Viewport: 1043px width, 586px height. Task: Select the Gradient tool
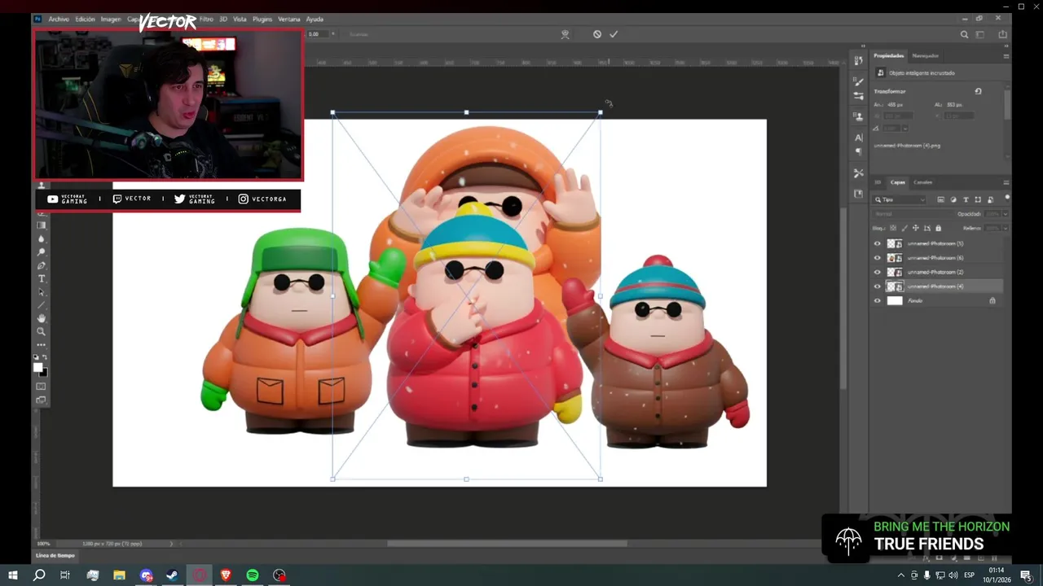[42, 225]
